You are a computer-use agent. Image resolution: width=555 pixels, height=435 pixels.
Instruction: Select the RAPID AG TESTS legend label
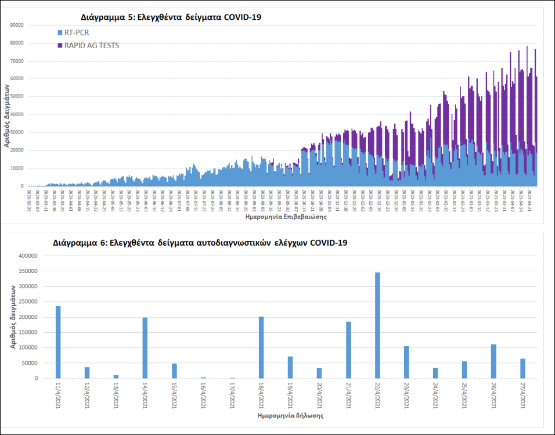click(92, 45)
